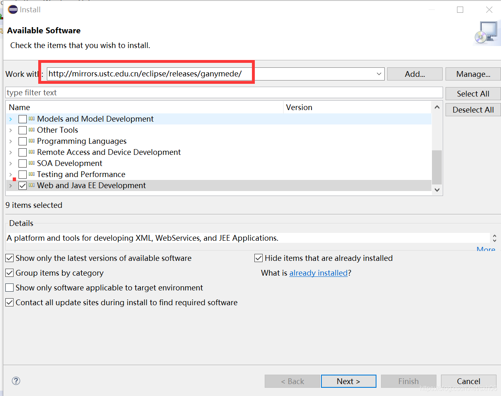The height and width of the screenshot is (396, 501).
Task: Click the Web and Java EE Development icon
Action: 32,185
